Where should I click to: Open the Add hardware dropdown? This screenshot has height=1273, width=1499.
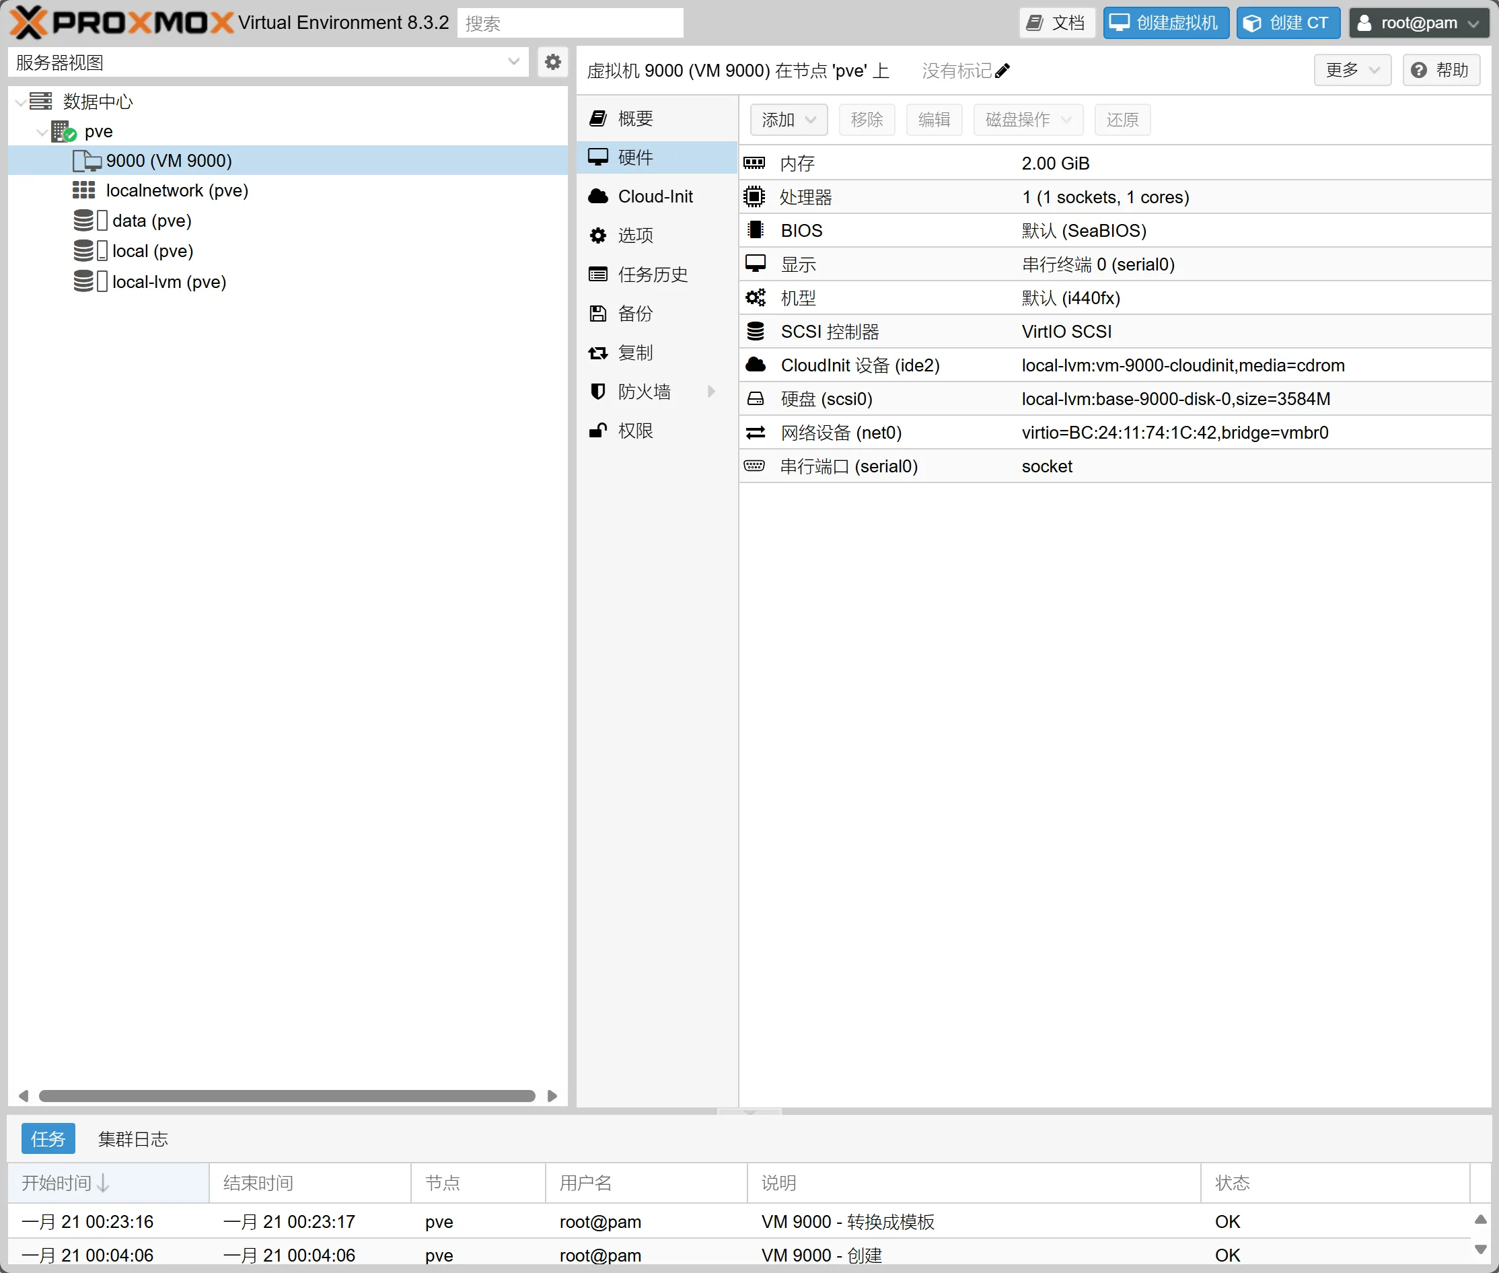click(x=788, y=120)
